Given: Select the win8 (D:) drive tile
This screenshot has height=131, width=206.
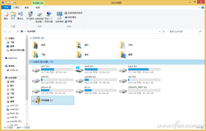Looking at the screenshot, I should tap(96, 69).
